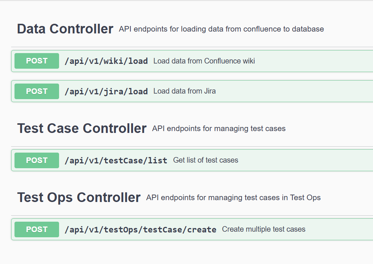
Task: Click the Data Controller description about confluence
Action: point(221,29)
